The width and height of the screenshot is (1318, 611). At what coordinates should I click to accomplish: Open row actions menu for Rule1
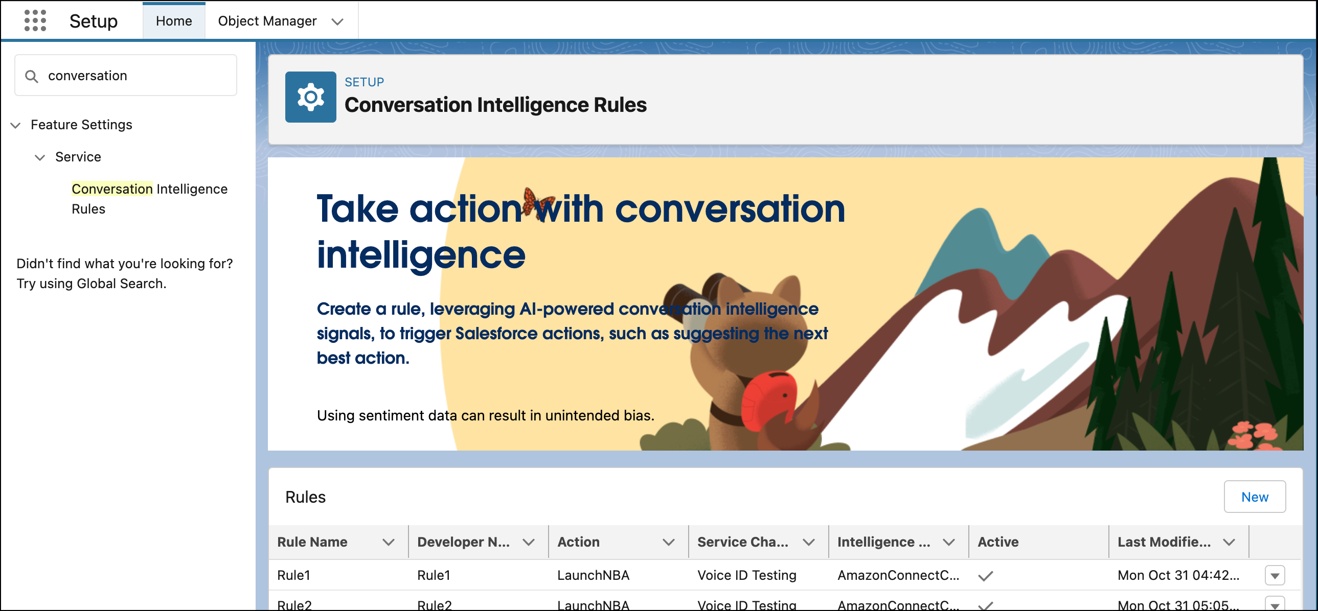1275,576
